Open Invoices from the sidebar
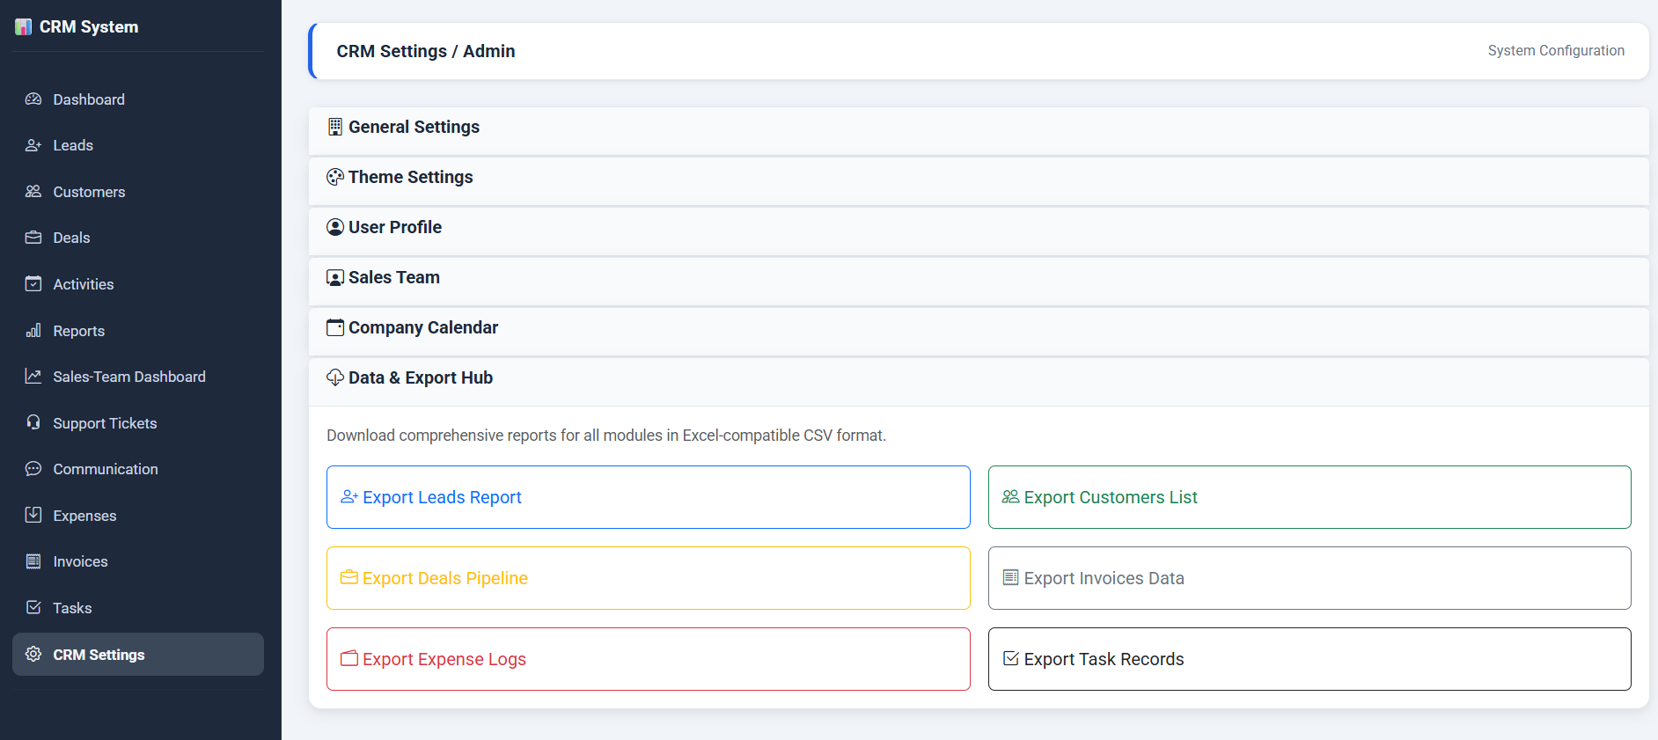 pos(138,561)
